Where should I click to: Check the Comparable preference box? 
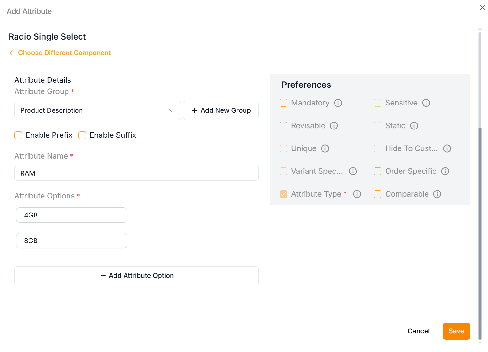378,194
